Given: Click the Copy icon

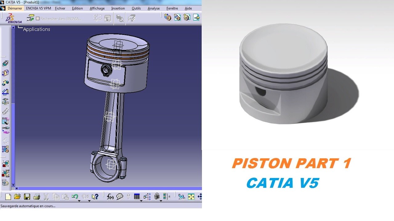Looking at the screenshot, I should (56, 197).
